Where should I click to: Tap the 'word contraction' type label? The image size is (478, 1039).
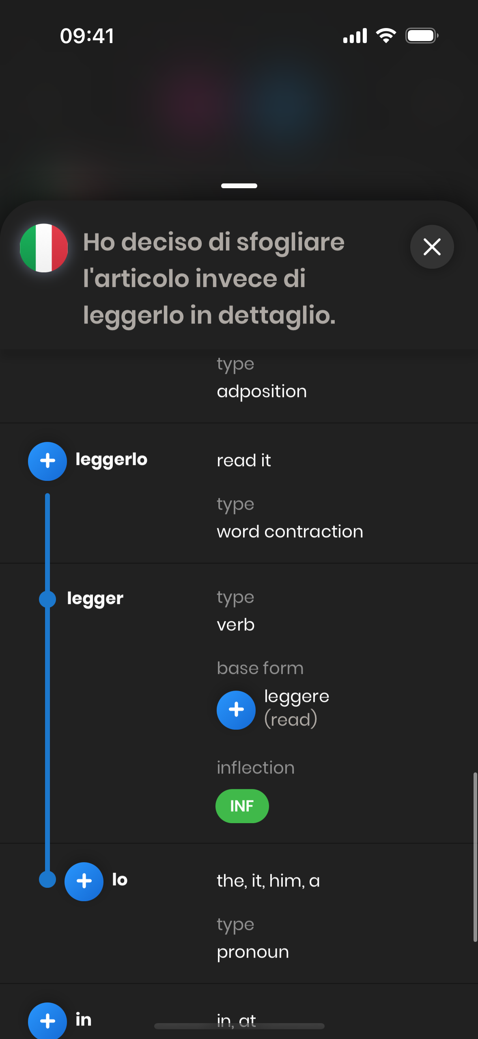click(x=290, y=532)
